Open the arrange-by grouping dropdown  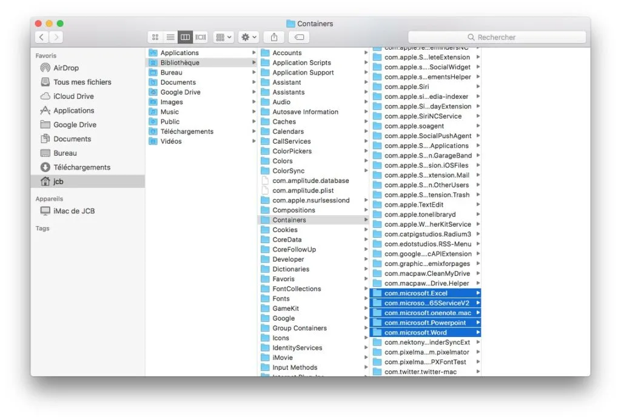pyautogui.click(x=223, y=37)
